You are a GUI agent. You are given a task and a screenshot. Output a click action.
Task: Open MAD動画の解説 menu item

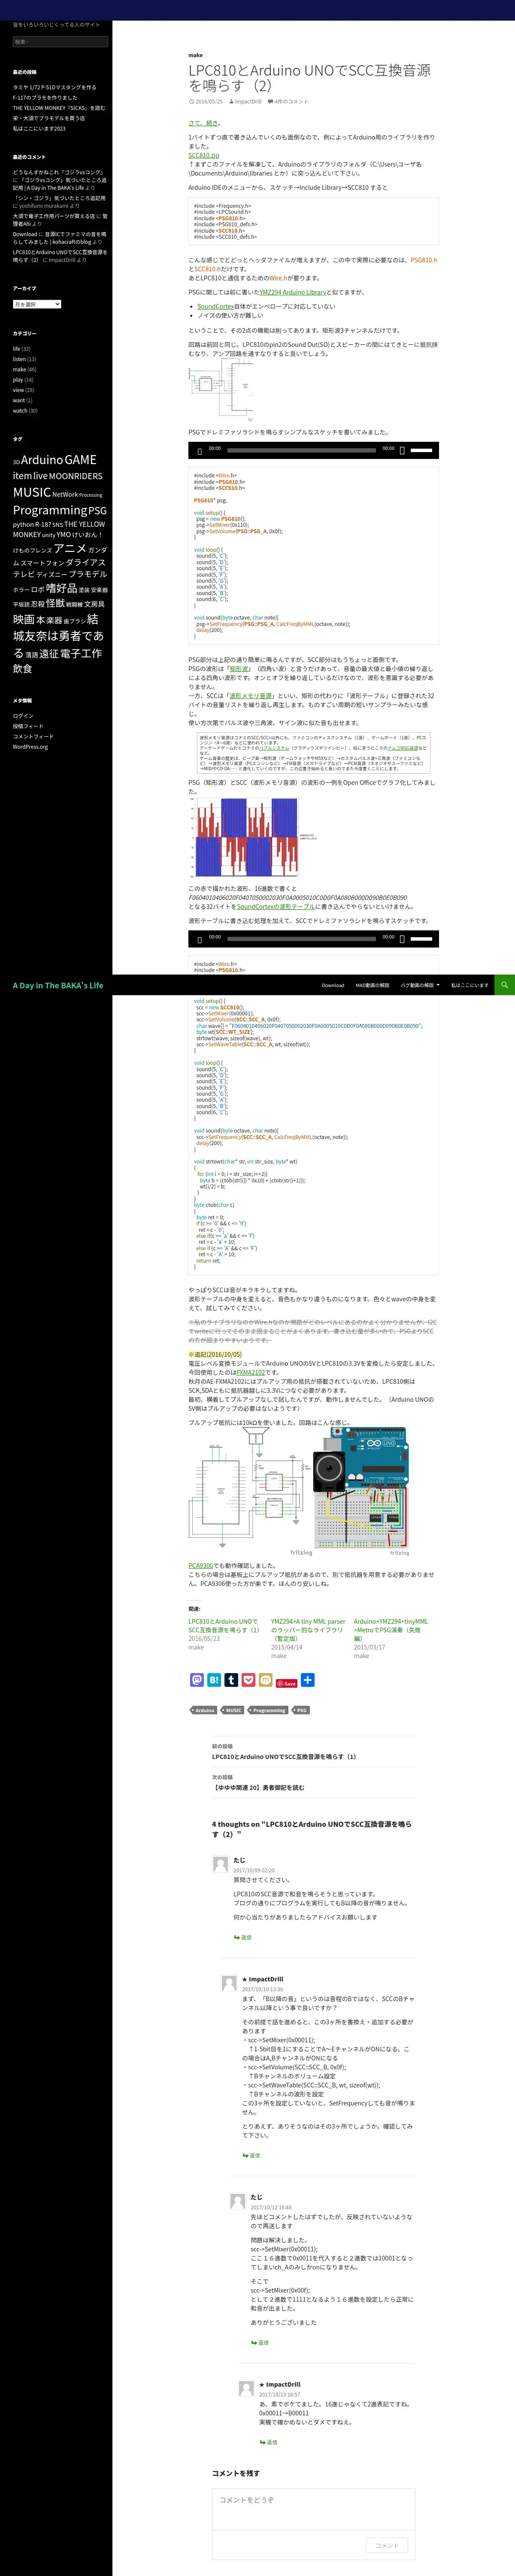pos(373,985)
